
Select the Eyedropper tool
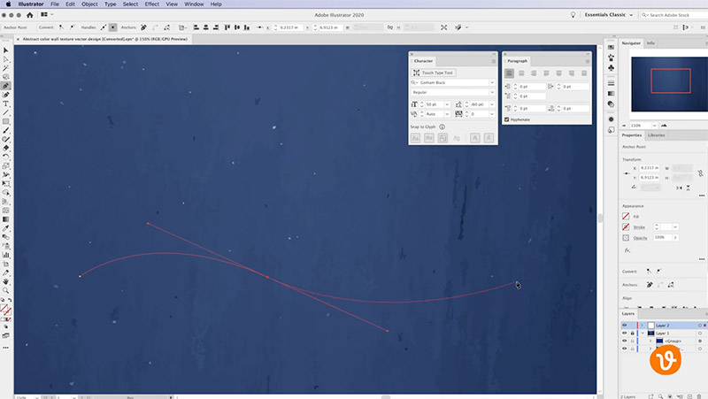[x=6, y=228]
